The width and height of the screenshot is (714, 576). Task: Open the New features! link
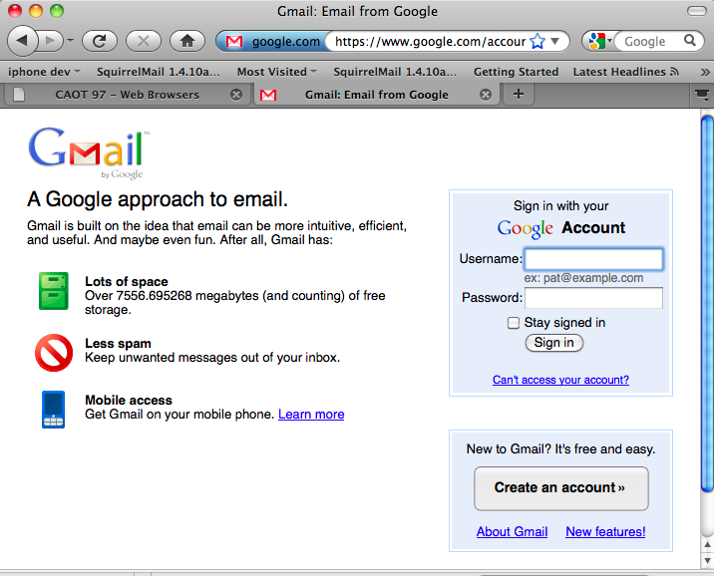[x=605, y=531]
